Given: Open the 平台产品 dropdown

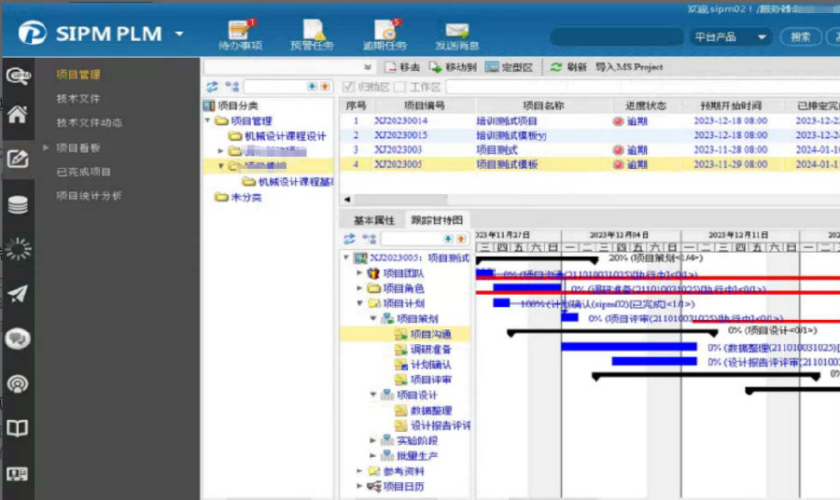Looking at the screenshot, I should (730, 37).
